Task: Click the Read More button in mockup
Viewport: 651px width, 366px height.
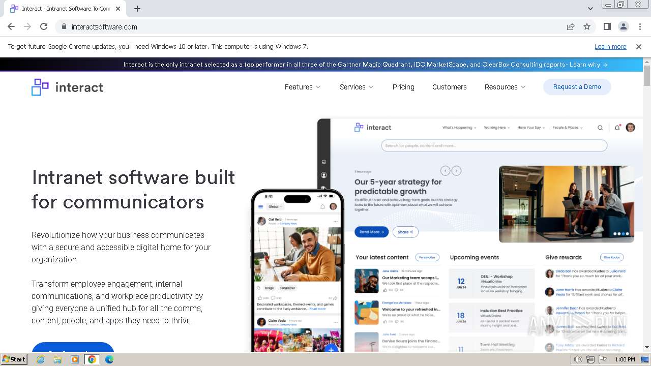Action: click(x=371, y=232)
